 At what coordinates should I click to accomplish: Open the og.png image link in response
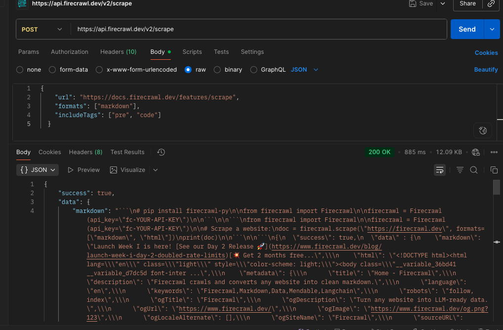(429, 309)
